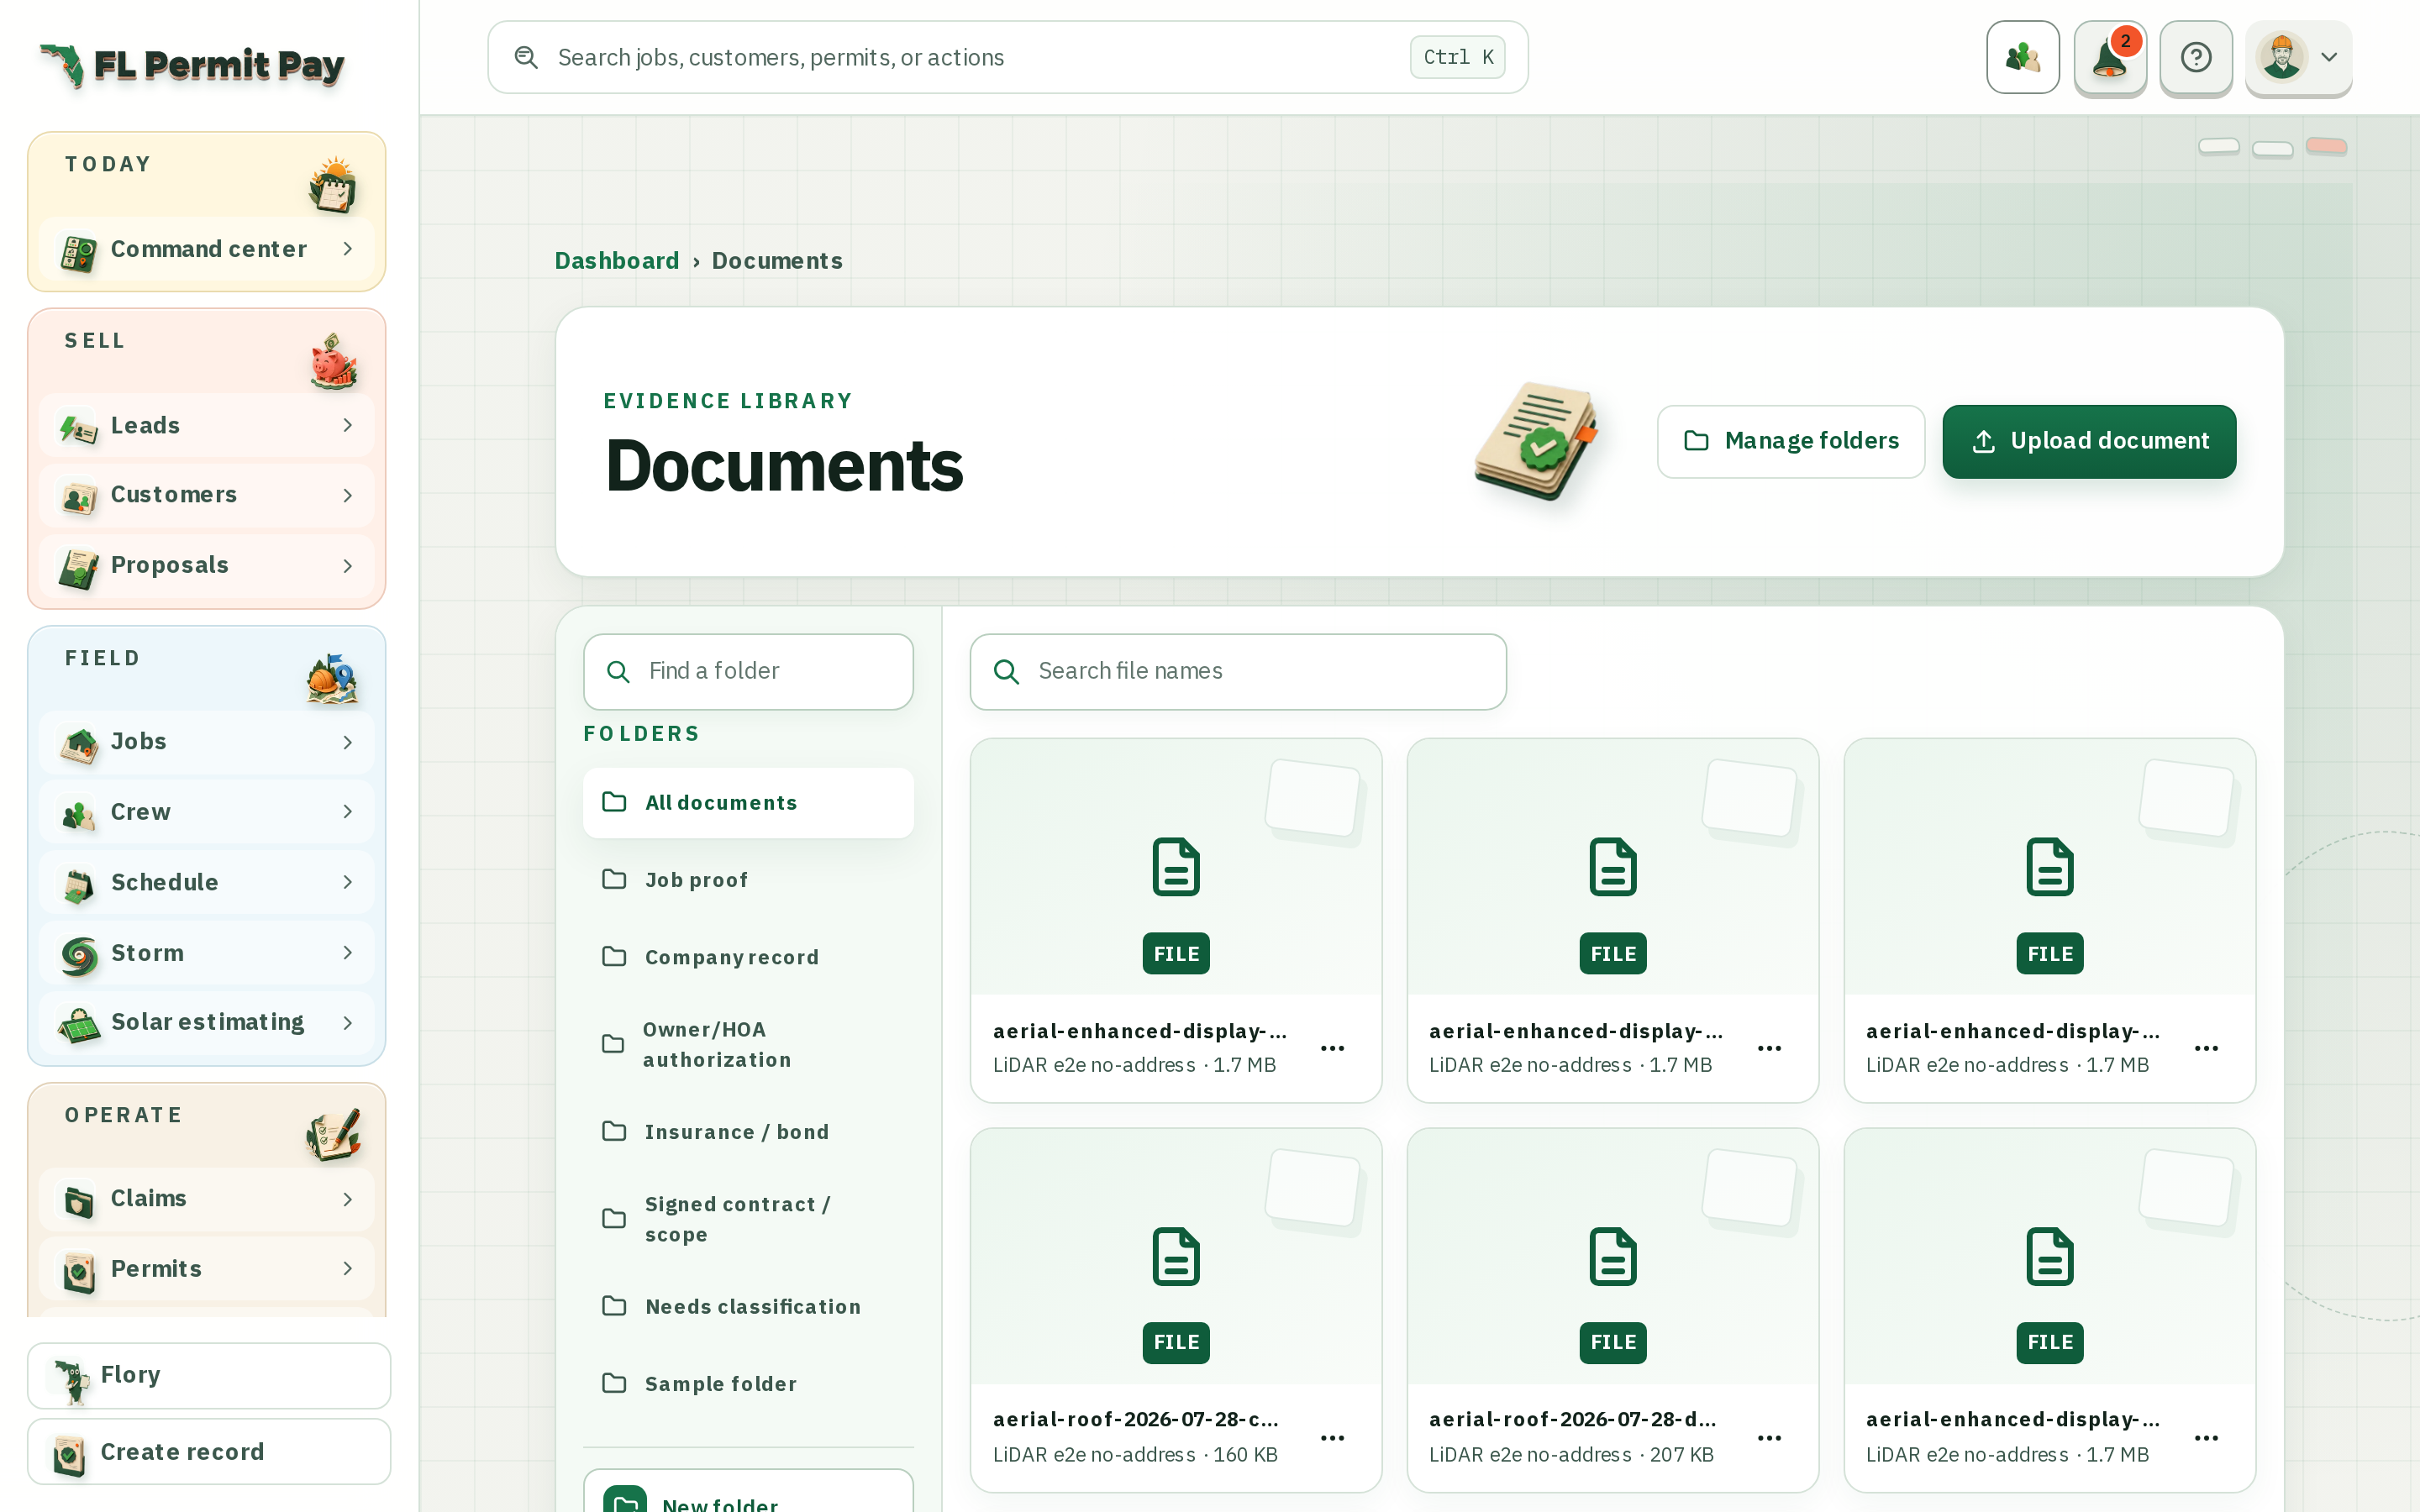Screen dimensions: 2420x1512
Task: Expand the Command center chevron
Action: click(348, 248)
